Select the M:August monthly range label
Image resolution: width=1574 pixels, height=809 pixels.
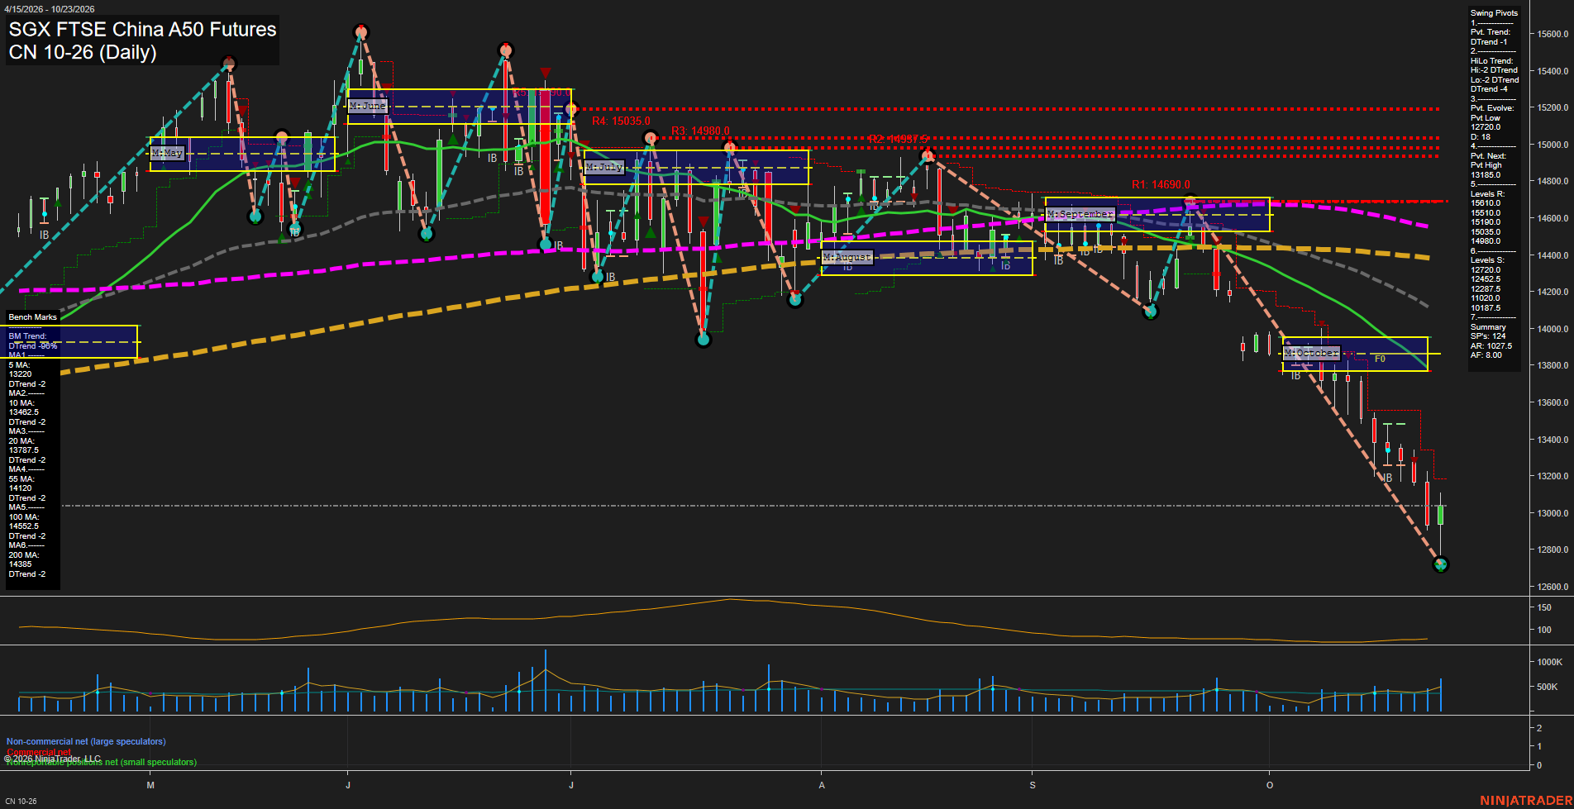click(847, 257)
